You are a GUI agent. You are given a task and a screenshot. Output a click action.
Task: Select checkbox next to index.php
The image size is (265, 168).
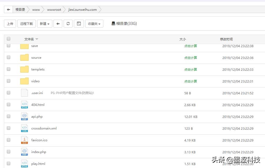(x=8, y=152)
